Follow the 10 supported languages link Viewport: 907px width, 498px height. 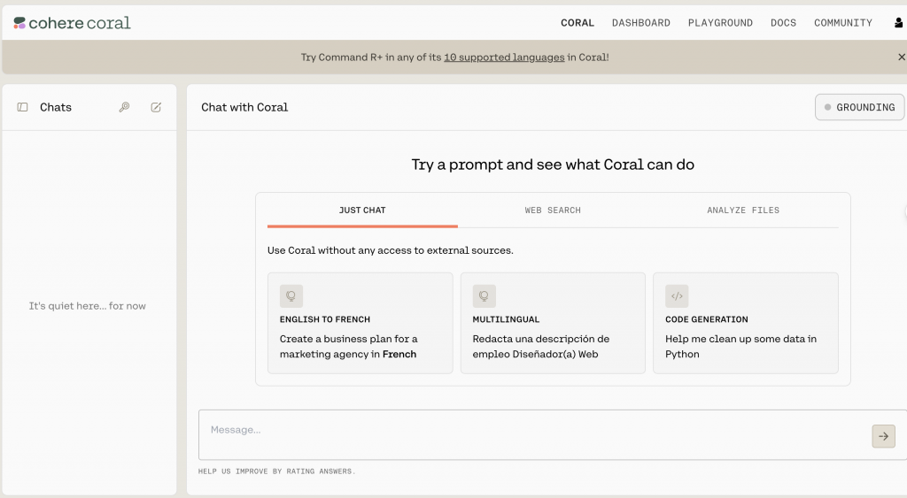coord(504,57)
